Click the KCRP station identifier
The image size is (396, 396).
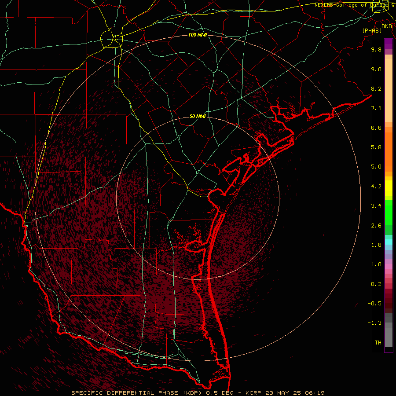click(254, 393)
